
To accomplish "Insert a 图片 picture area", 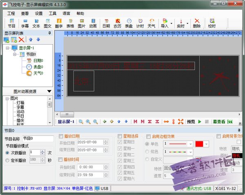I will point(82,23).
